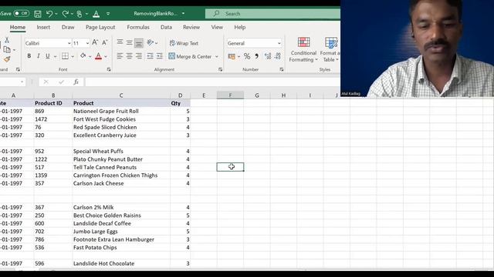Click the Undo arrow icon
This screenshot has width=494, height=277.
point(49,14)
